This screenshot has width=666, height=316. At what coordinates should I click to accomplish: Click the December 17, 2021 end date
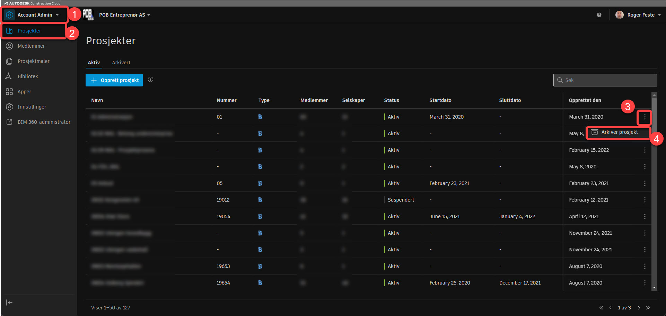click(x=520, y=283)
